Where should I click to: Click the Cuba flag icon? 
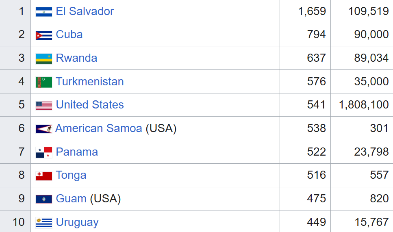[x=44, y=35]
